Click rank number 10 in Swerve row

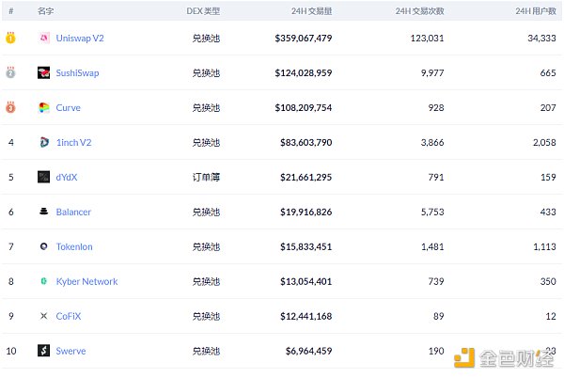pos(11,351)
